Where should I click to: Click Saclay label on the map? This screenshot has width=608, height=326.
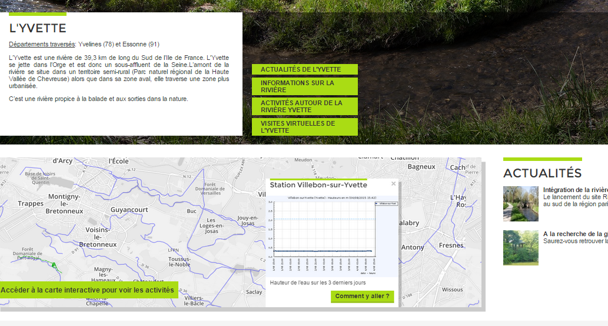tap(254, 292)
